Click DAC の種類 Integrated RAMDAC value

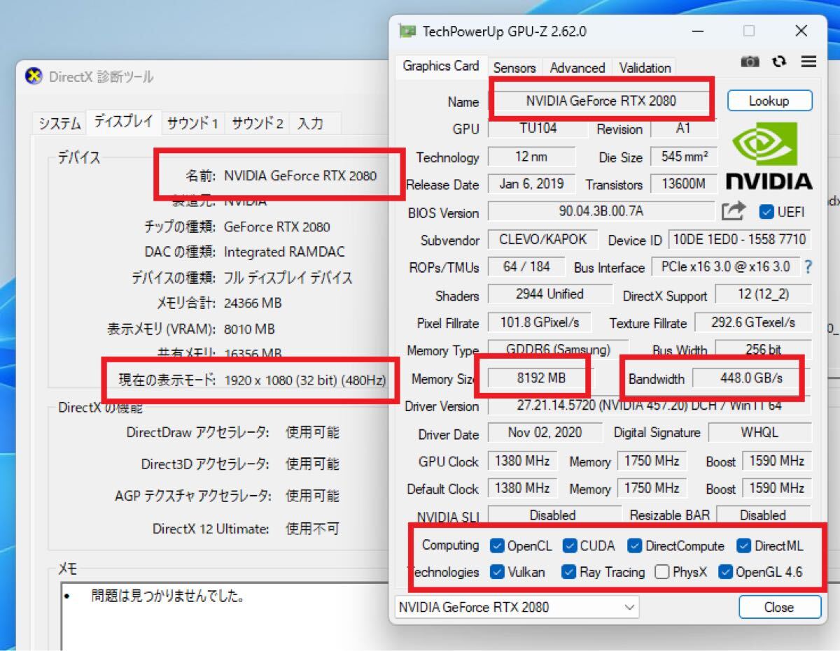284,252
